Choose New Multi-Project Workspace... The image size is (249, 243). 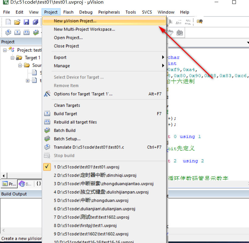104,29
